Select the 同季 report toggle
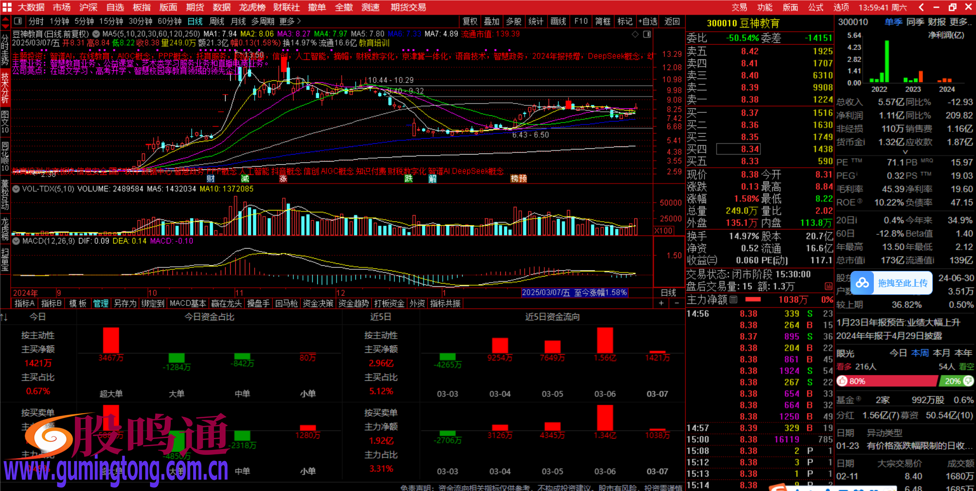The height and width of the screenshot is (491, 976). coord(915,22)
